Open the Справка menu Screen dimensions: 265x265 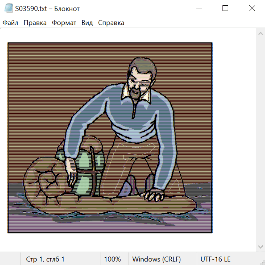[x=111, y=23]
